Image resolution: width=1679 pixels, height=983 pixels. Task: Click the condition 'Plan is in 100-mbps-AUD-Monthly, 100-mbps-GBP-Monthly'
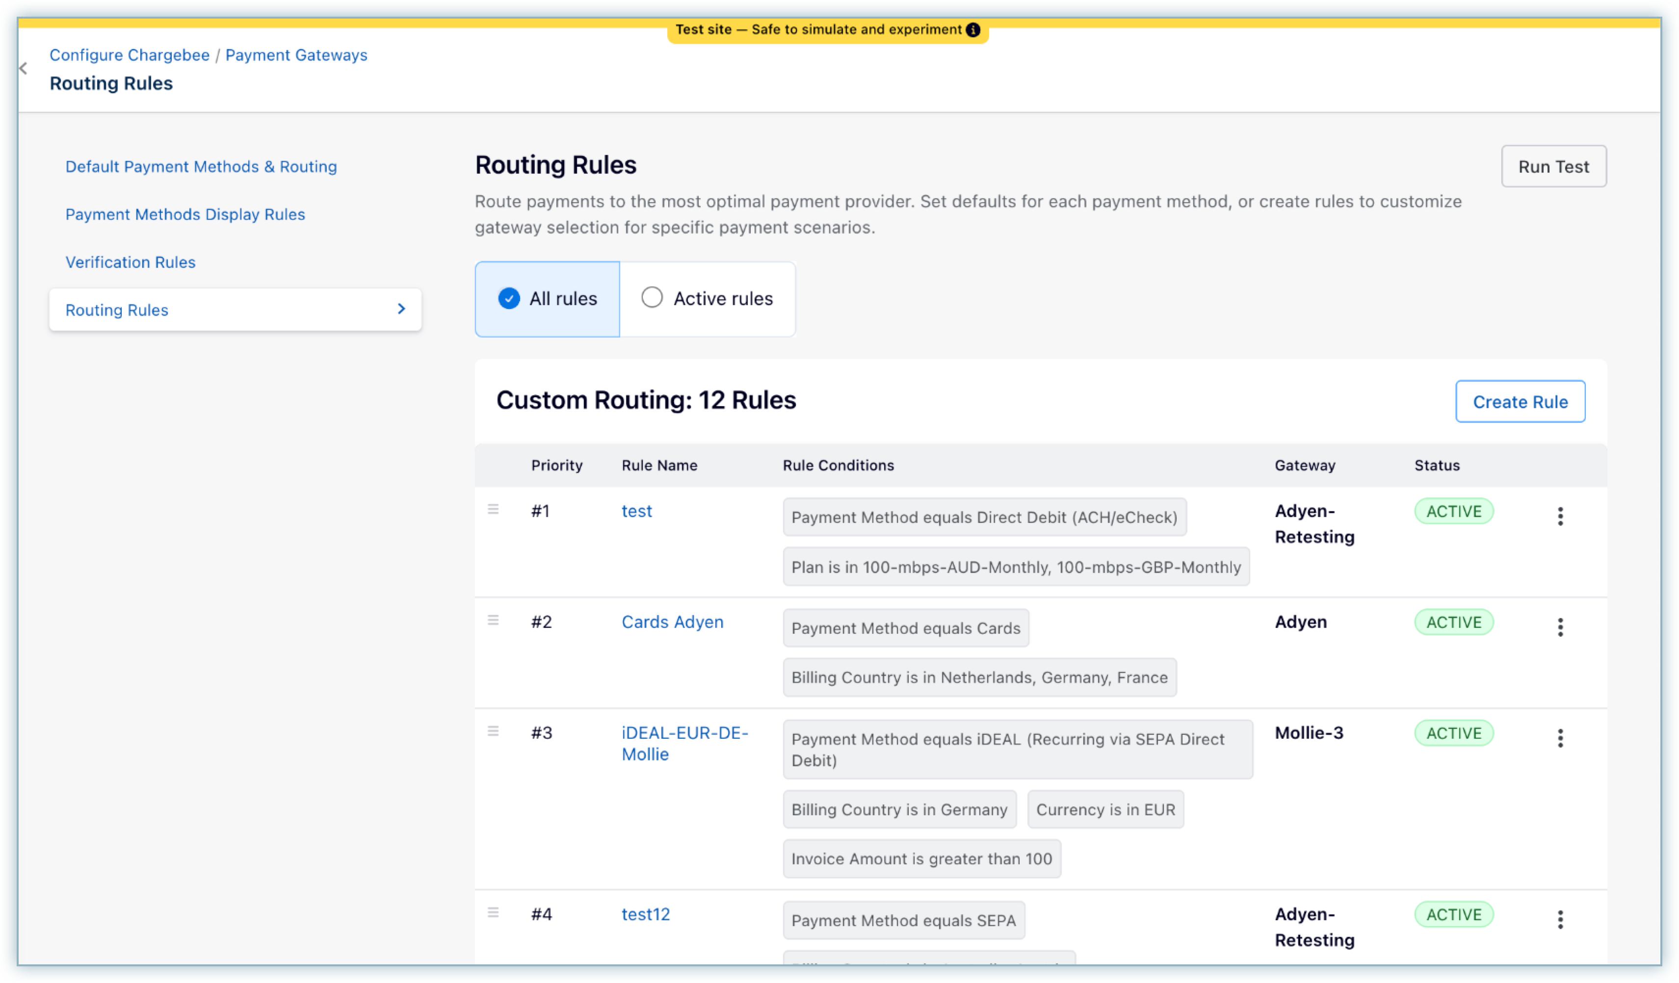coord(1016,568)
